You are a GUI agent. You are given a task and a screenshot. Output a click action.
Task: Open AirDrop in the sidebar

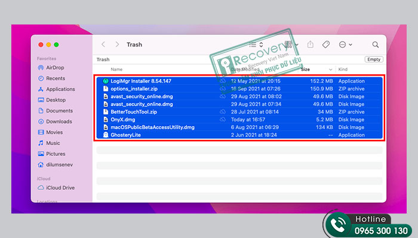pyautogui.click(x=51, y=67)
